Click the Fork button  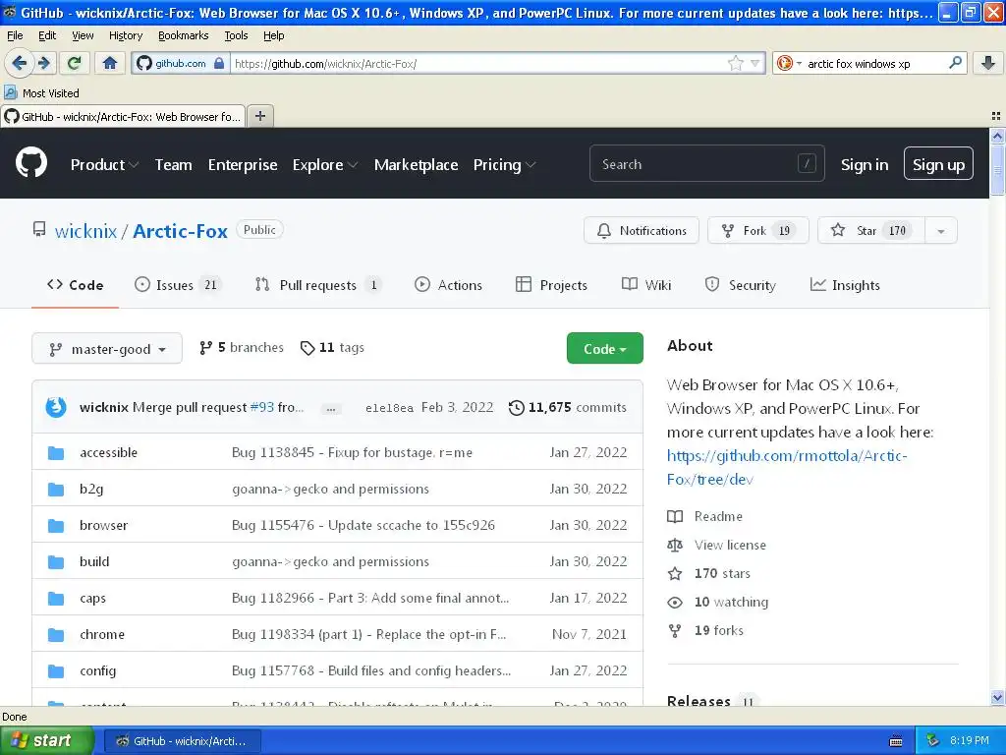point(757,231)
